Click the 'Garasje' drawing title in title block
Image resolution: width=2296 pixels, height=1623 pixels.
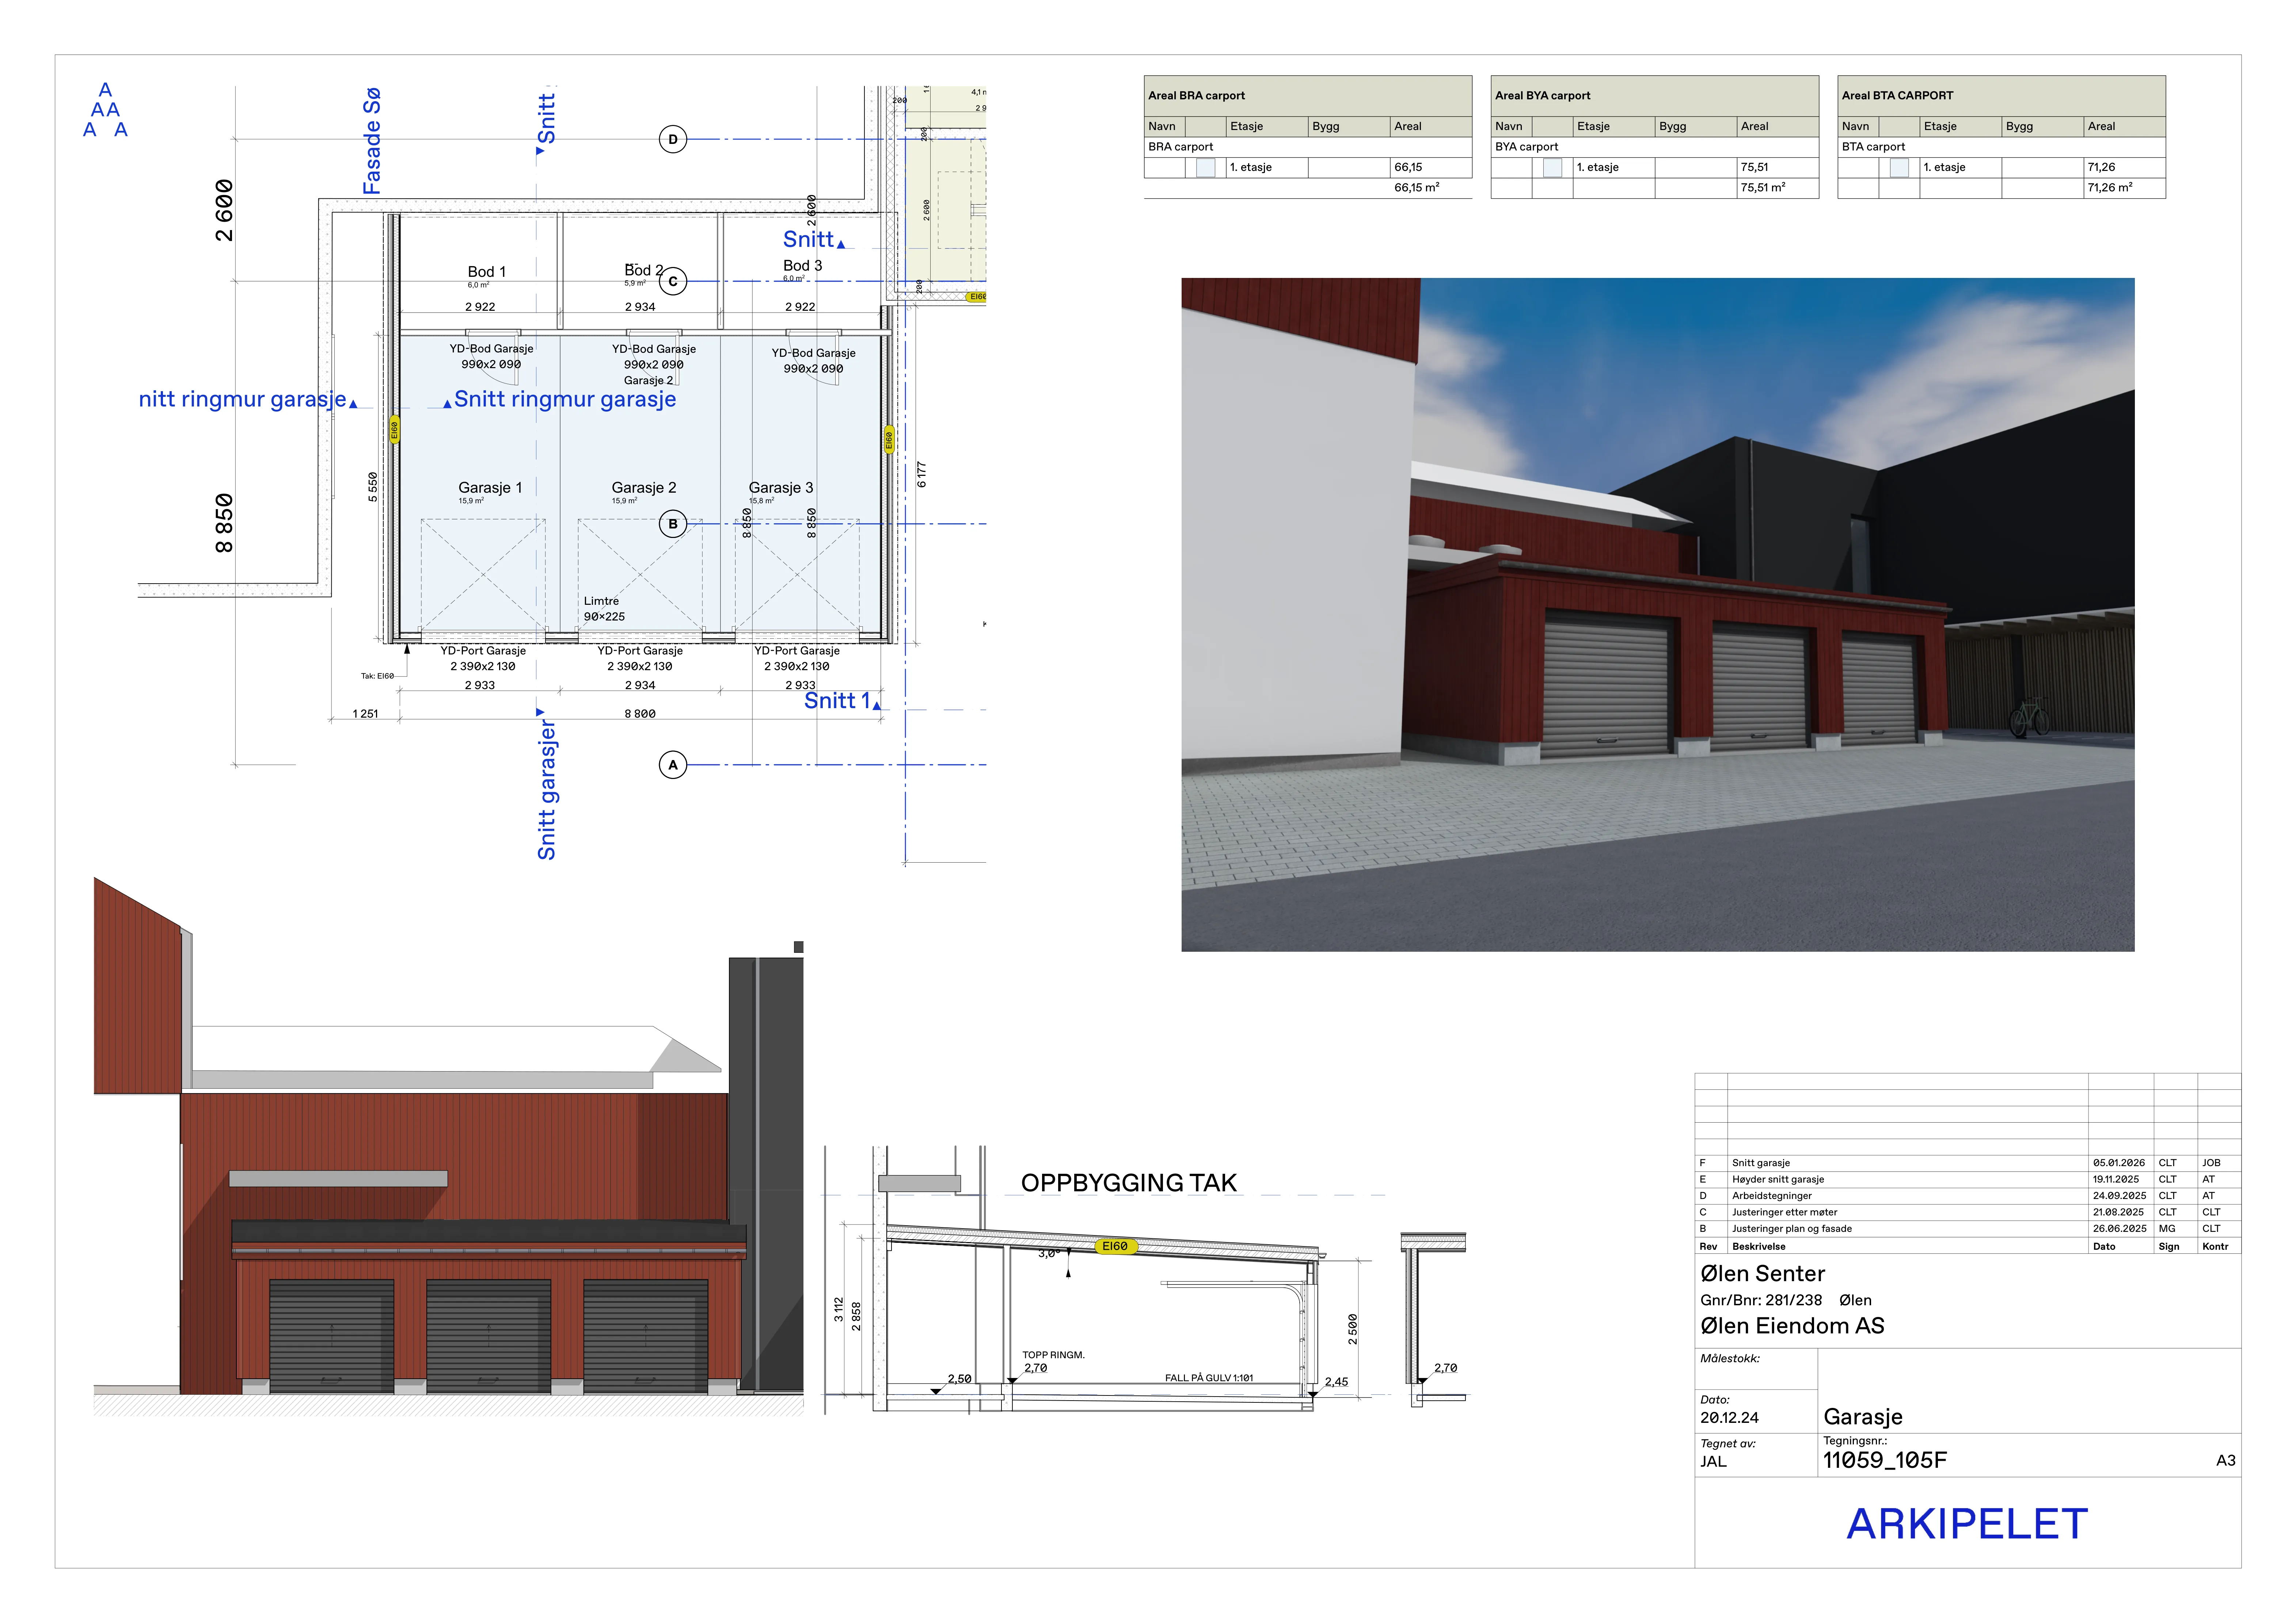point(1863,1417)
